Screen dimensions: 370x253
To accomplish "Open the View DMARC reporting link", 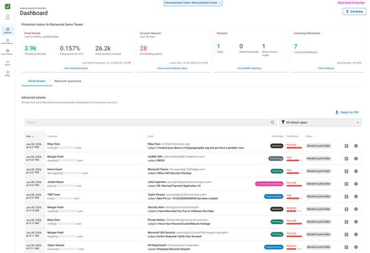I will (x=249, y=68).
